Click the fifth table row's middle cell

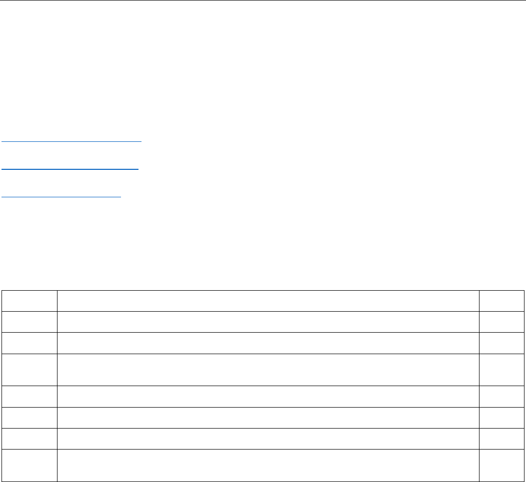click(x=268, y=397)
